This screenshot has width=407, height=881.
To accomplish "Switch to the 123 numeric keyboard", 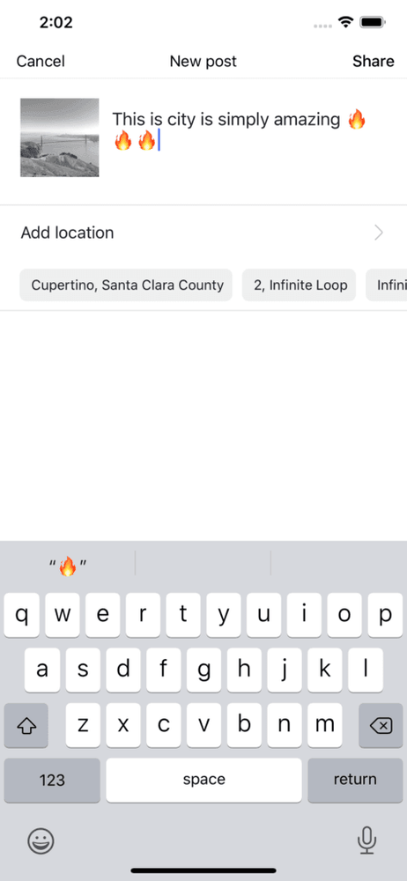I will click(52, 780).
